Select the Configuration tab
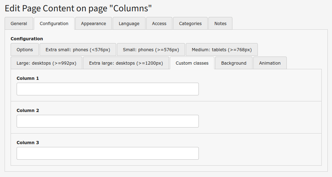Screen dimensions: 332x177 [54, 24]
